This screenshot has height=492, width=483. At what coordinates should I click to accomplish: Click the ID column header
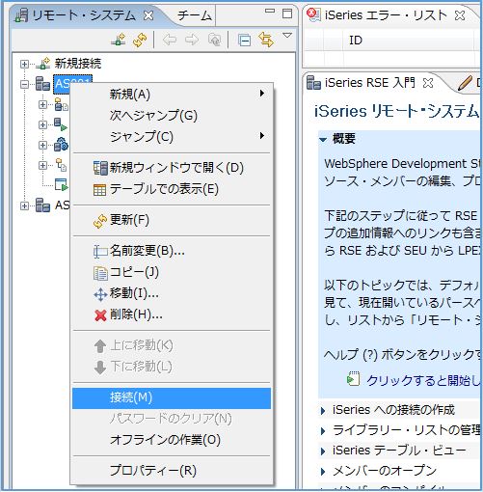pyautogui.click(x=356, y=41)
